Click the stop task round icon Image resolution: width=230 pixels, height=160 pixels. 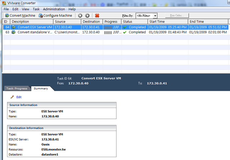80,15
